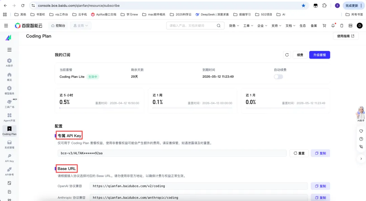Open the 所有书签 folder

pyautogui.click(x=354, y=15)
